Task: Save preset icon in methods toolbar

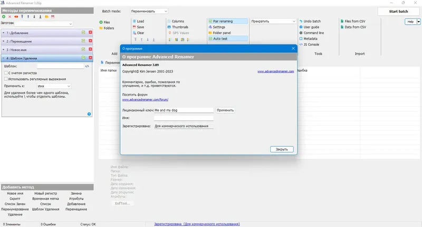Action: tap(53, 17)
